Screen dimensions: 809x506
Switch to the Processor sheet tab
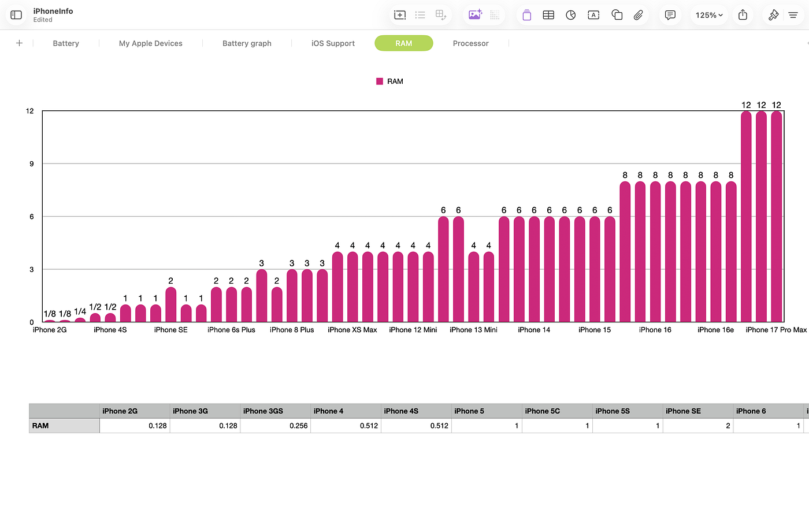coord(470,43)
